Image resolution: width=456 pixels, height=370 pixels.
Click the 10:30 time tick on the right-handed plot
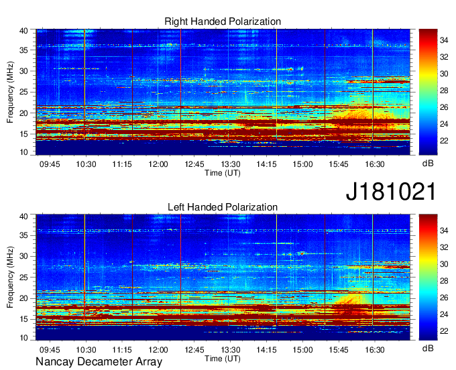click(86, 164)
